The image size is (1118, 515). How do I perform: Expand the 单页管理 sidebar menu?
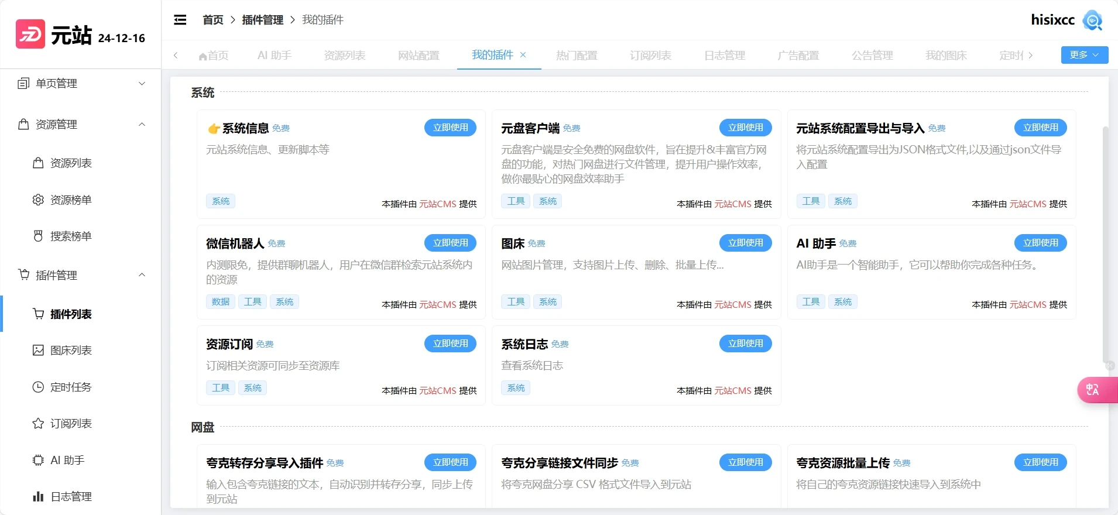click(81, 84)
